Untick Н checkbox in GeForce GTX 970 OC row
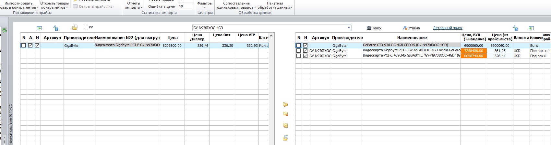Screen dimensions: 551x145 point(305,46)
